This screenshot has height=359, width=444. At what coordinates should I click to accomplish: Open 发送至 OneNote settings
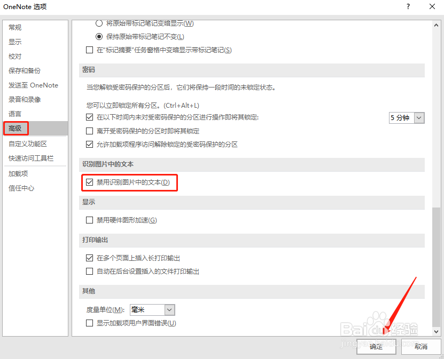(x=33, y=85)
